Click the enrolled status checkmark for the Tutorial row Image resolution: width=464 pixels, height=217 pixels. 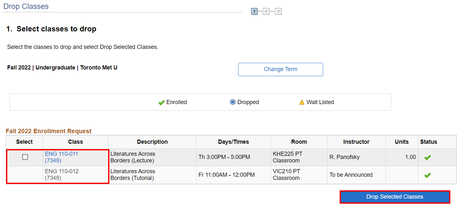tap(427, 175)
